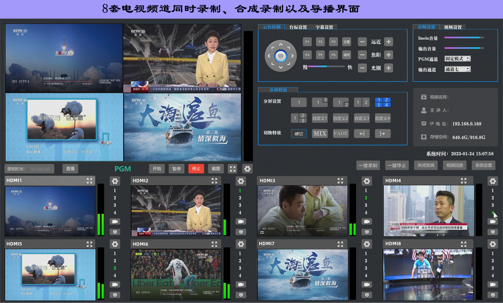Open the HDMI2 gear settings

(241, 181)
